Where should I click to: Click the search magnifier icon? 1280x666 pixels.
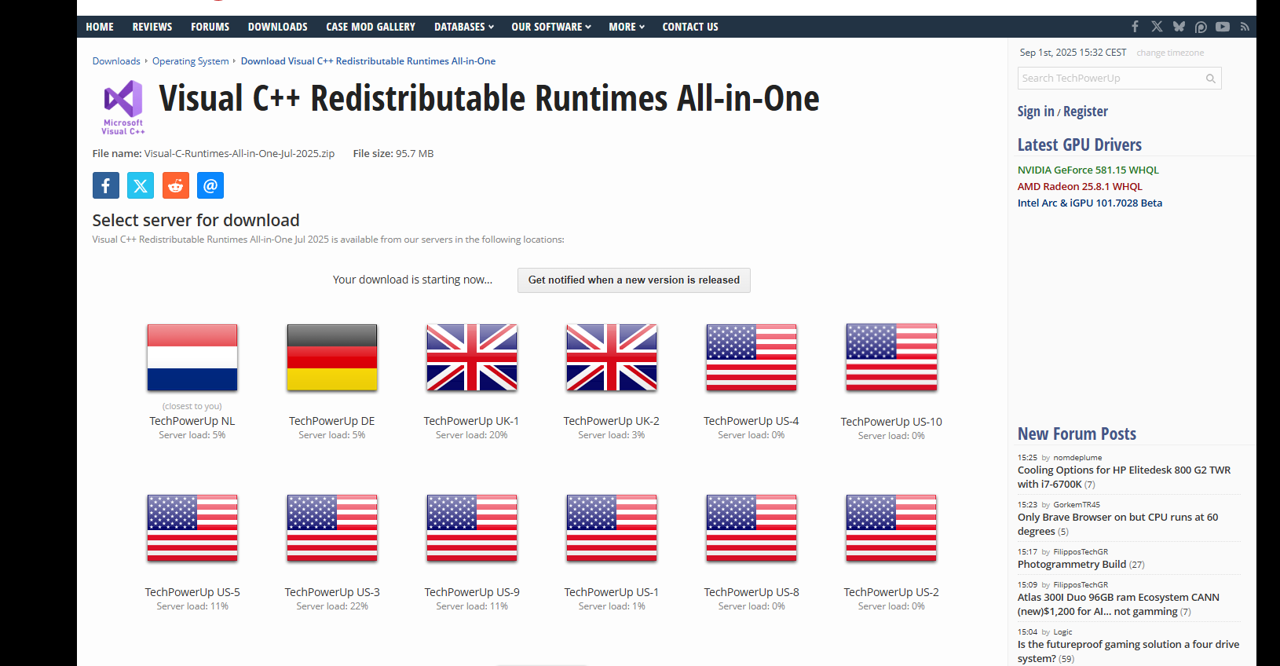point(1211,79)
